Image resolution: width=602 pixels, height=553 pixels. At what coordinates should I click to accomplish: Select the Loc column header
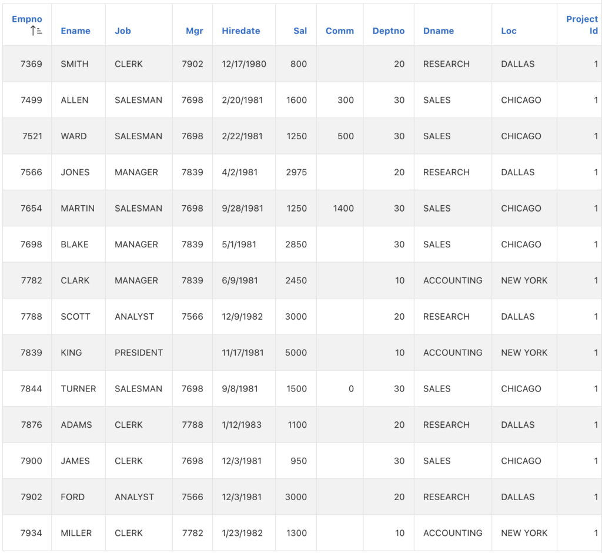coord(509,31)
